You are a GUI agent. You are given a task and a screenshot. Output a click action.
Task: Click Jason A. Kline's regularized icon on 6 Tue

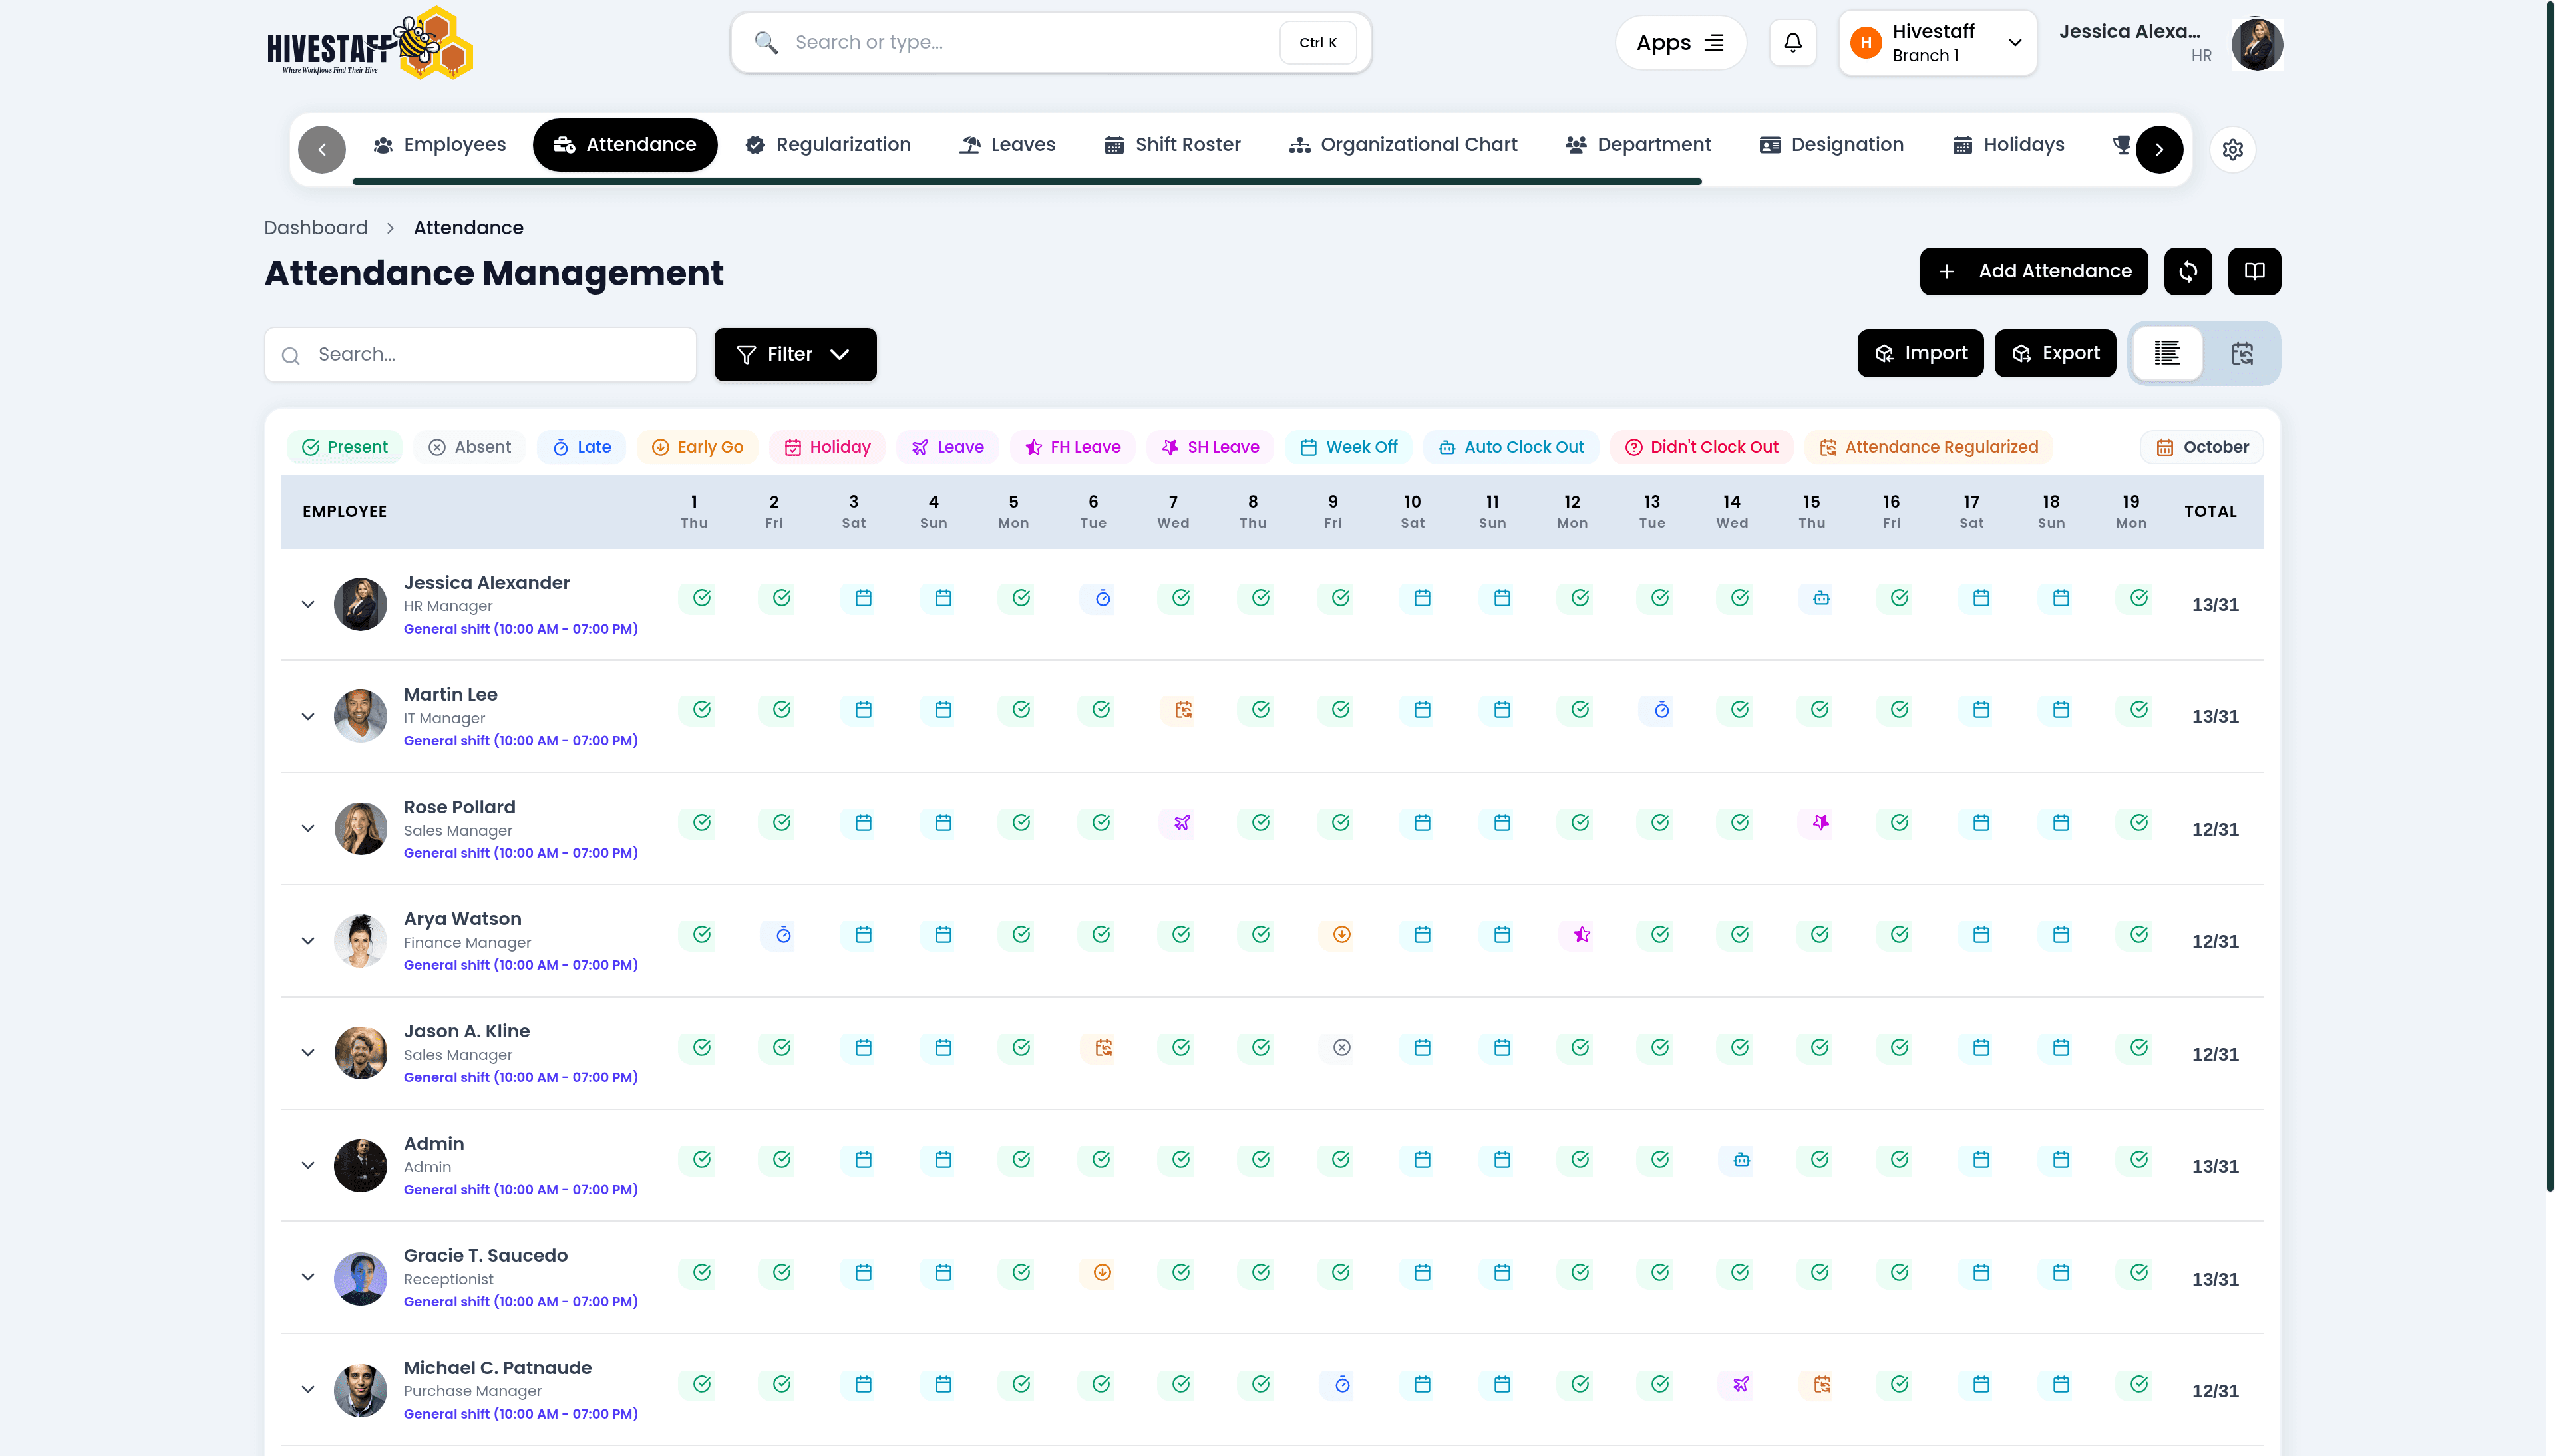coord(1103,1048)
